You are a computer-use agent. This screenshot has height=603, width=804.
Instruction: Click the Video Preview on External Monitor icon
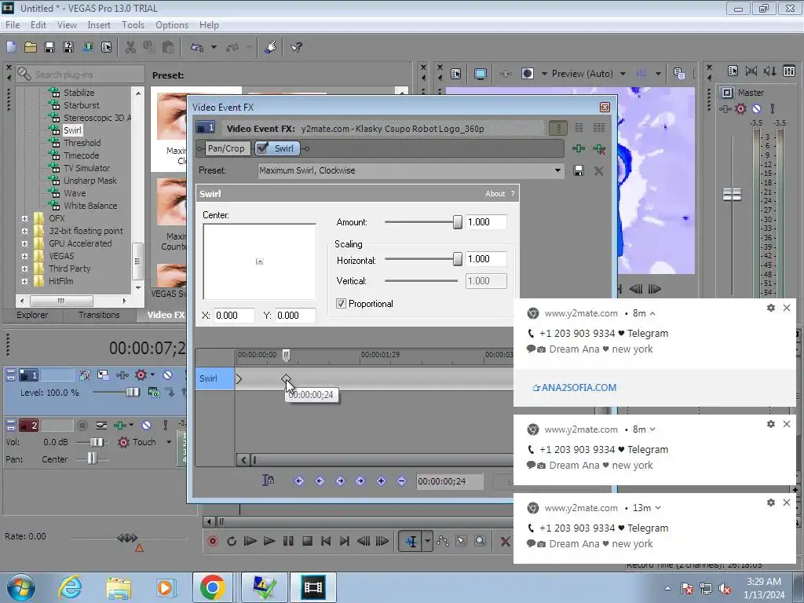480,74
